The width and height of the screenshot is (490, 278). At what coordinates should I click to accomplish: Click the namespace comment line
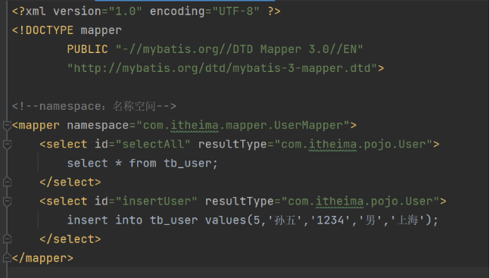(x=94, y=106)
